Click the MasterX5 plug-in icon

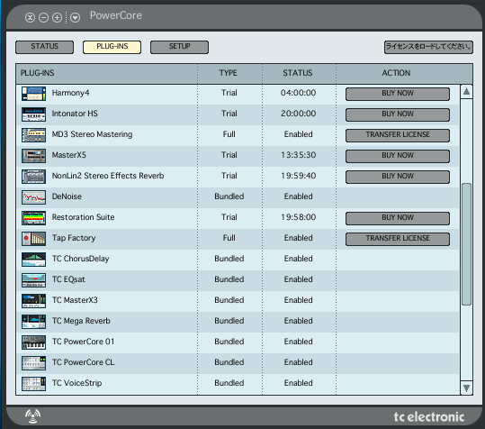tap(33, 156)
